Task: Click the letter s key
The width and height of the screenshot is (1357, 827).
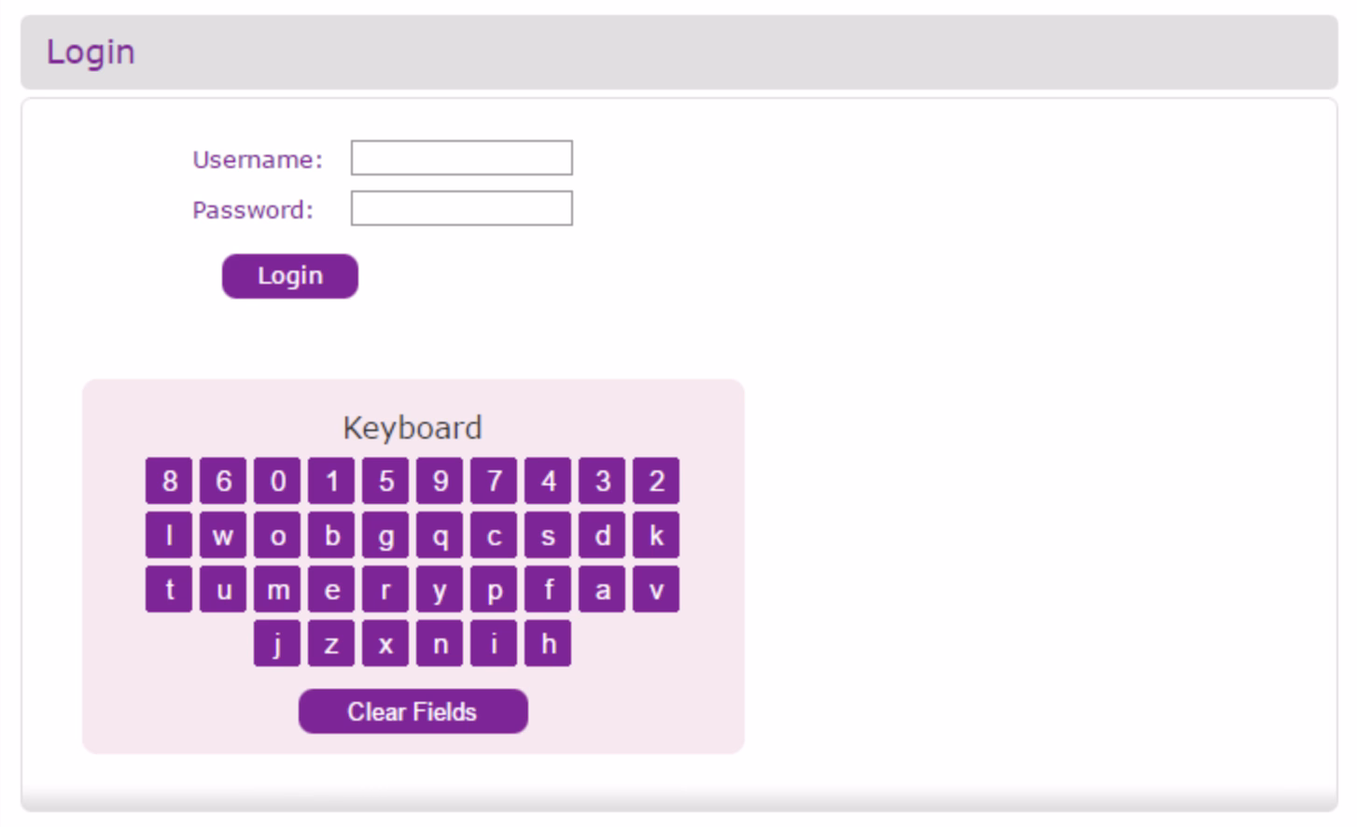Action: pos(548,535)
